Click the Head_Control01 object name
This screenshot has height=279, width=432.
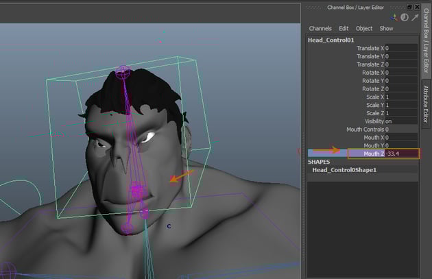[x=329, y=40]
